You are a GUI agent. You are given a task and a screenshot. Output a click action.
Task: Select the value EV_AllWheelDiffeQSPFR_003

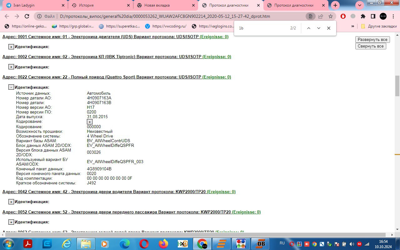click(x=115, y=162)
